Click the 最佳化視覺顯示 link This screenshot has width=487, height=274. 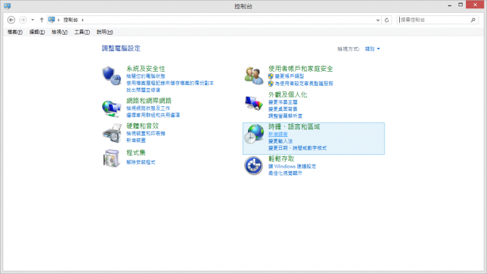pyautogui.click(x=285, y=173)
